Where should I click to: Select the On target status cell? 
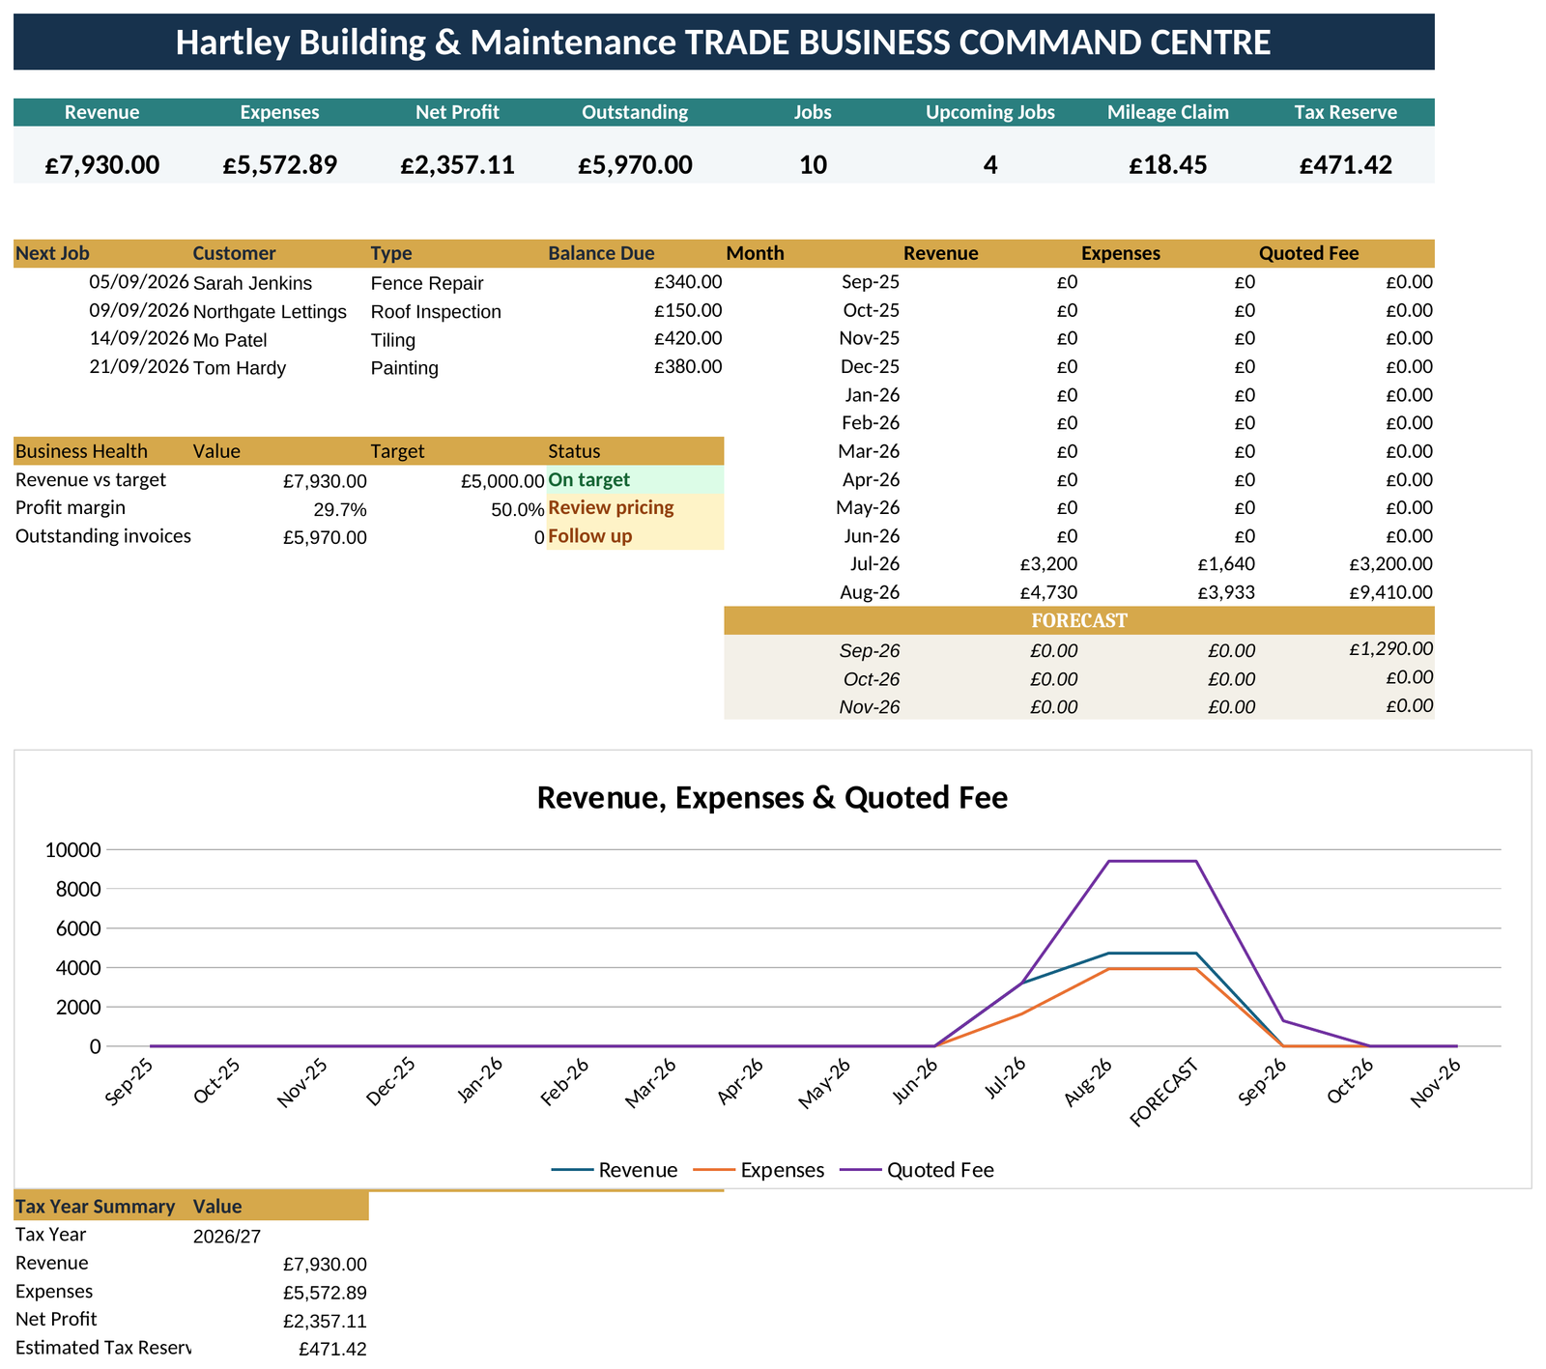pyautogui.click(x=635, y=479)
